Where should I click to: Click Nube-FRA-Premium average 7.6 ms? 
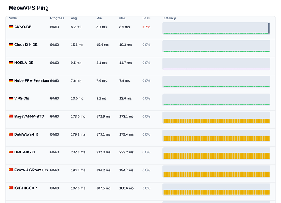[x=76, y=81]
